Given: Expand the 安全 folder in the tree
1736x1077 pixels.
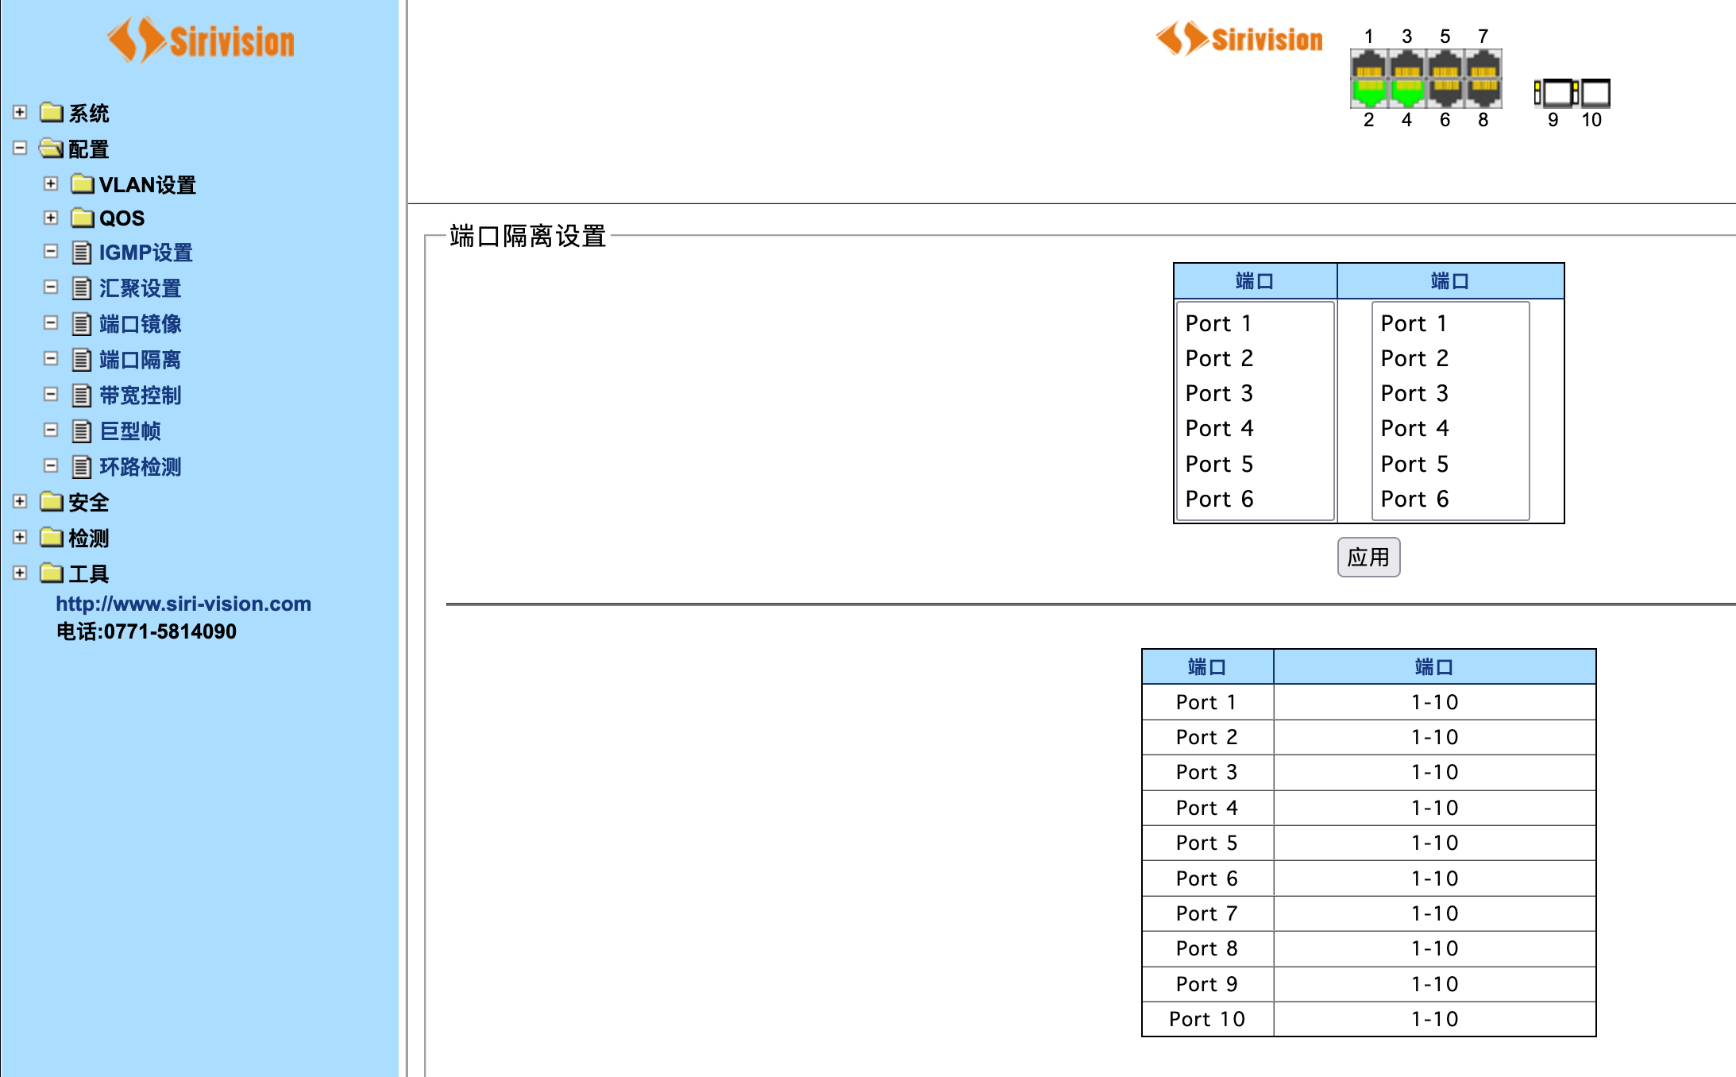Looking at the screenshot, I should [20, 501].
